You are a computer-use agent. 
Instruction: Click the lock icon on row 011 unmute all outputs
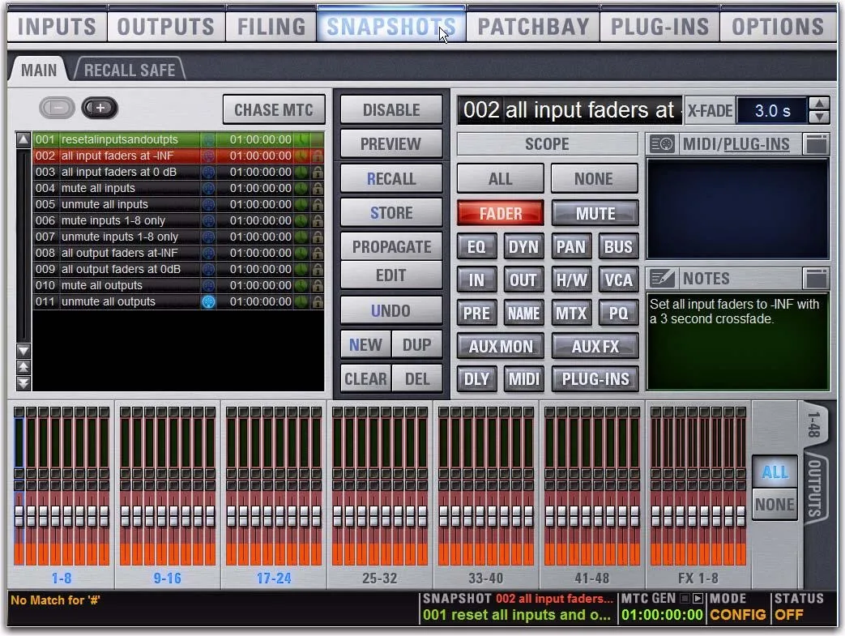318,302
